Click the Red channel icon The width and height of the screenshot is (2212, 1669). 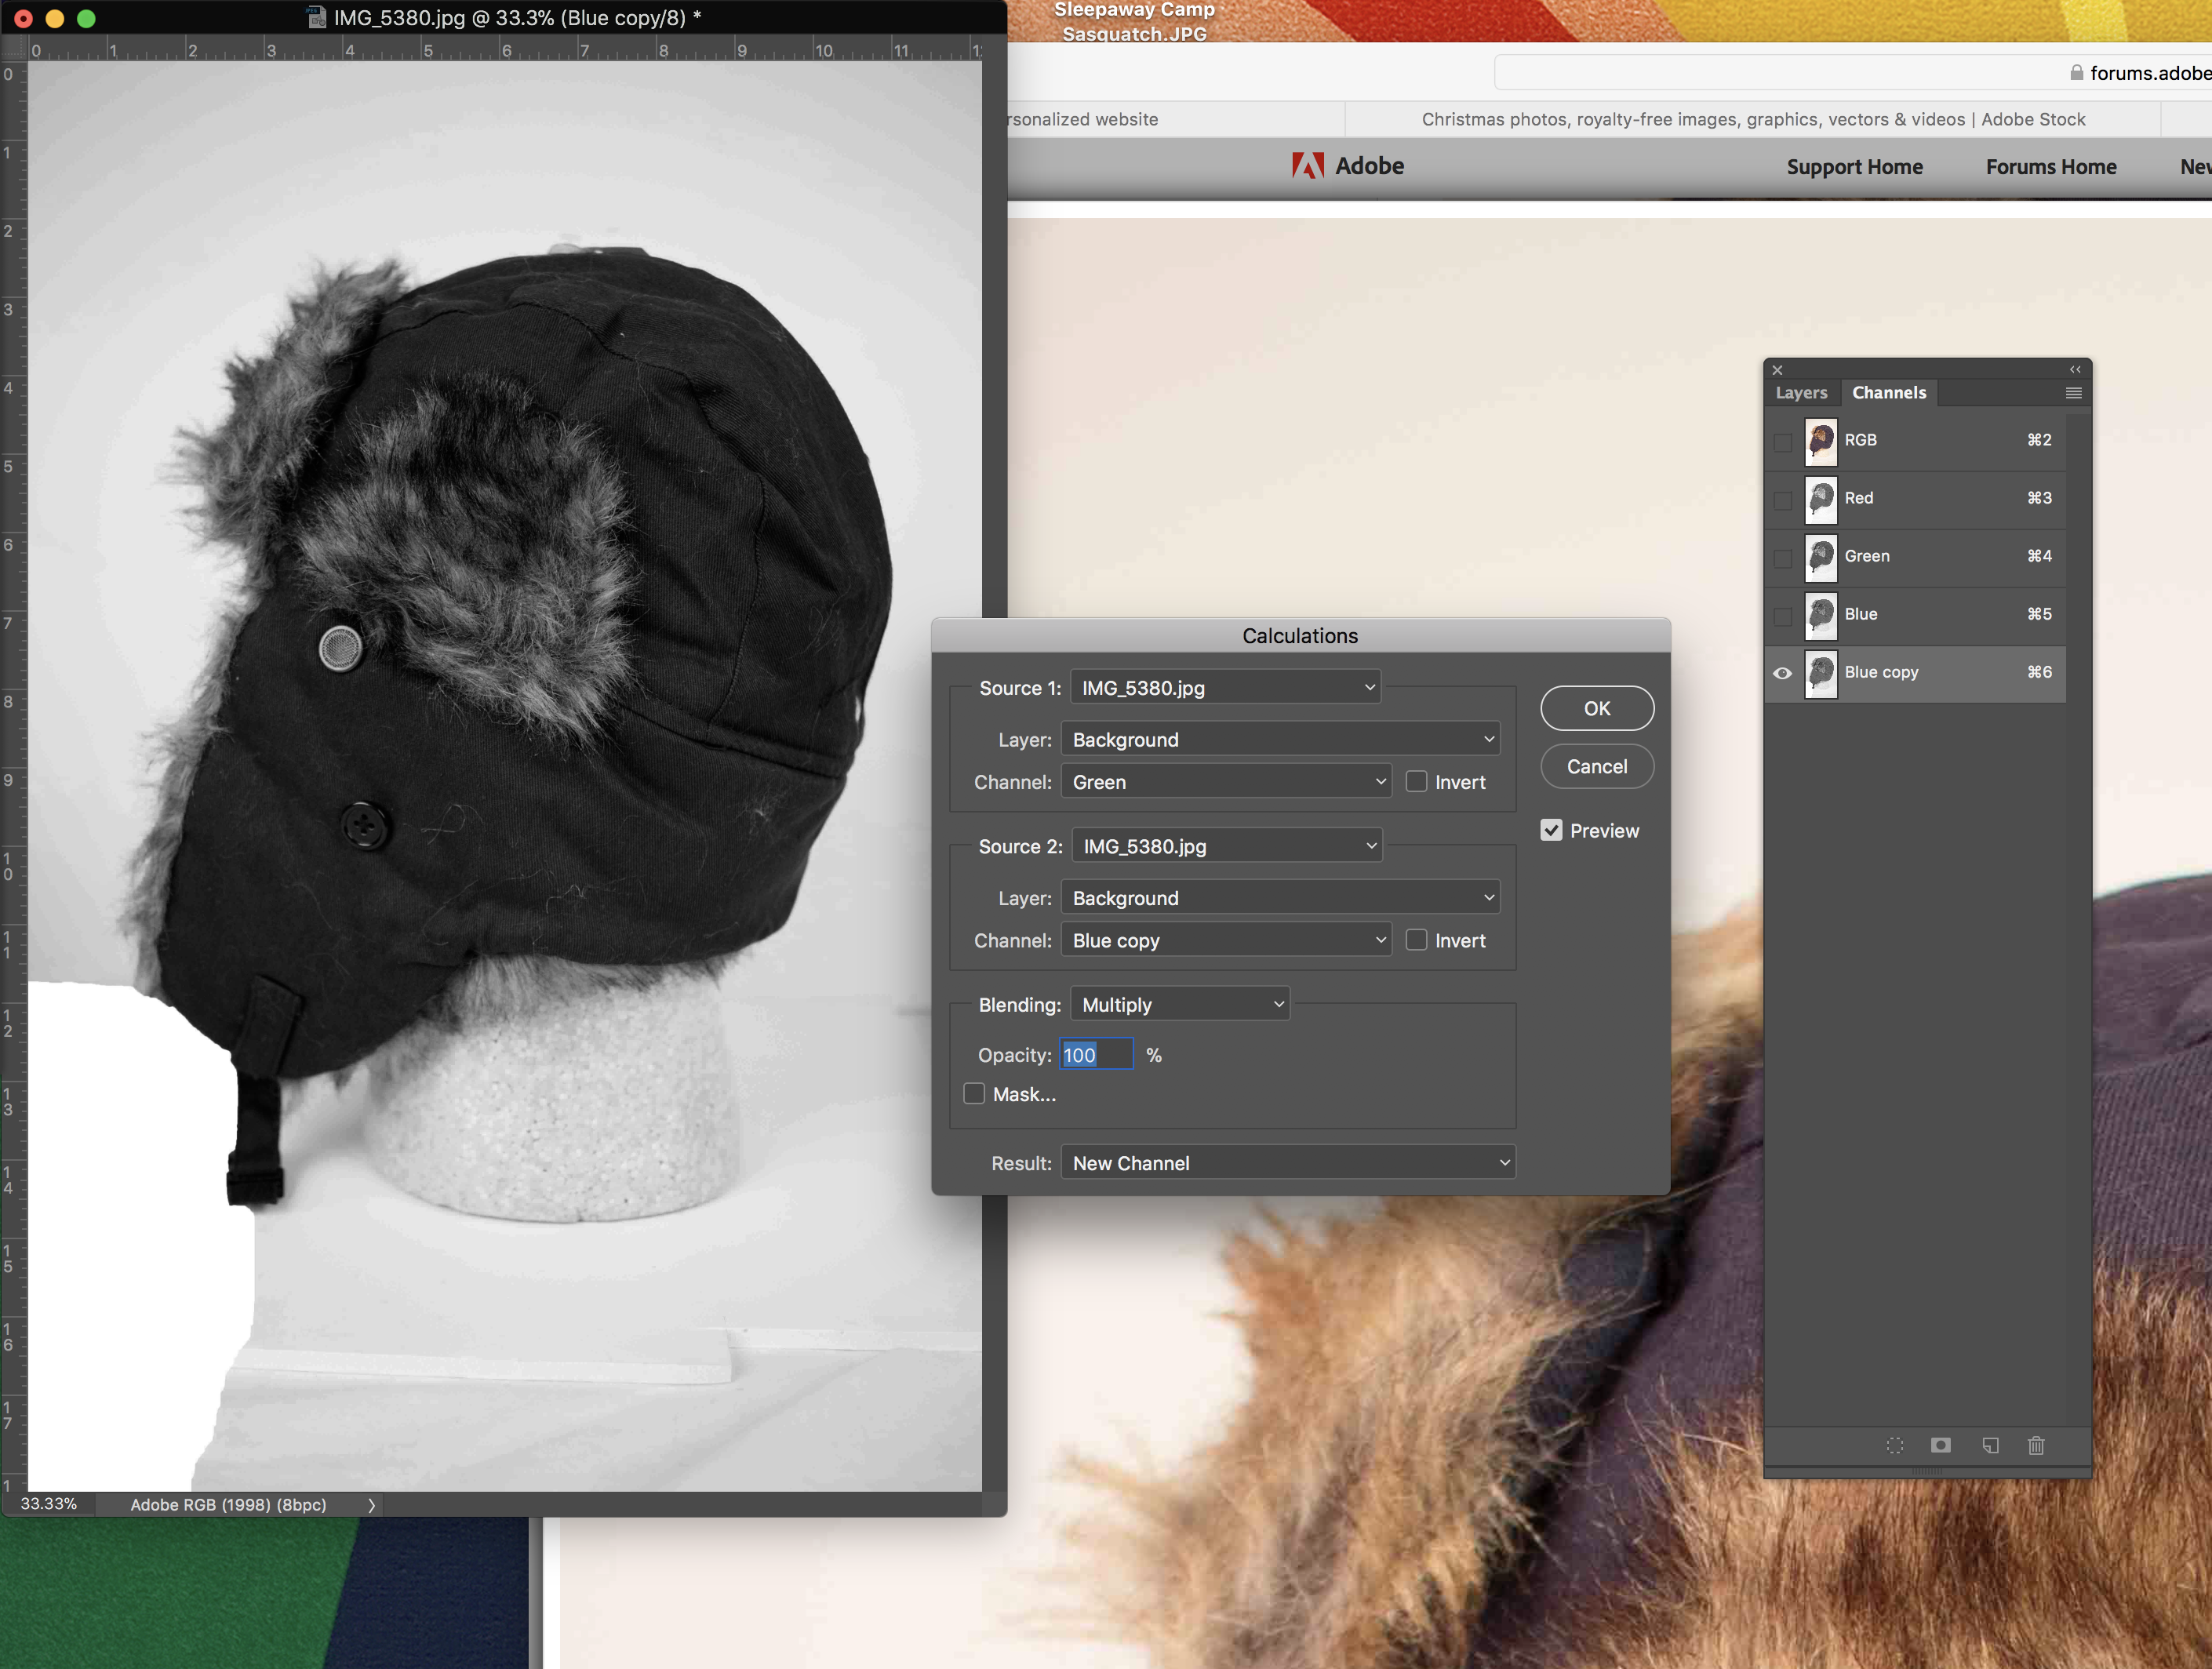tap(1821, 498)
